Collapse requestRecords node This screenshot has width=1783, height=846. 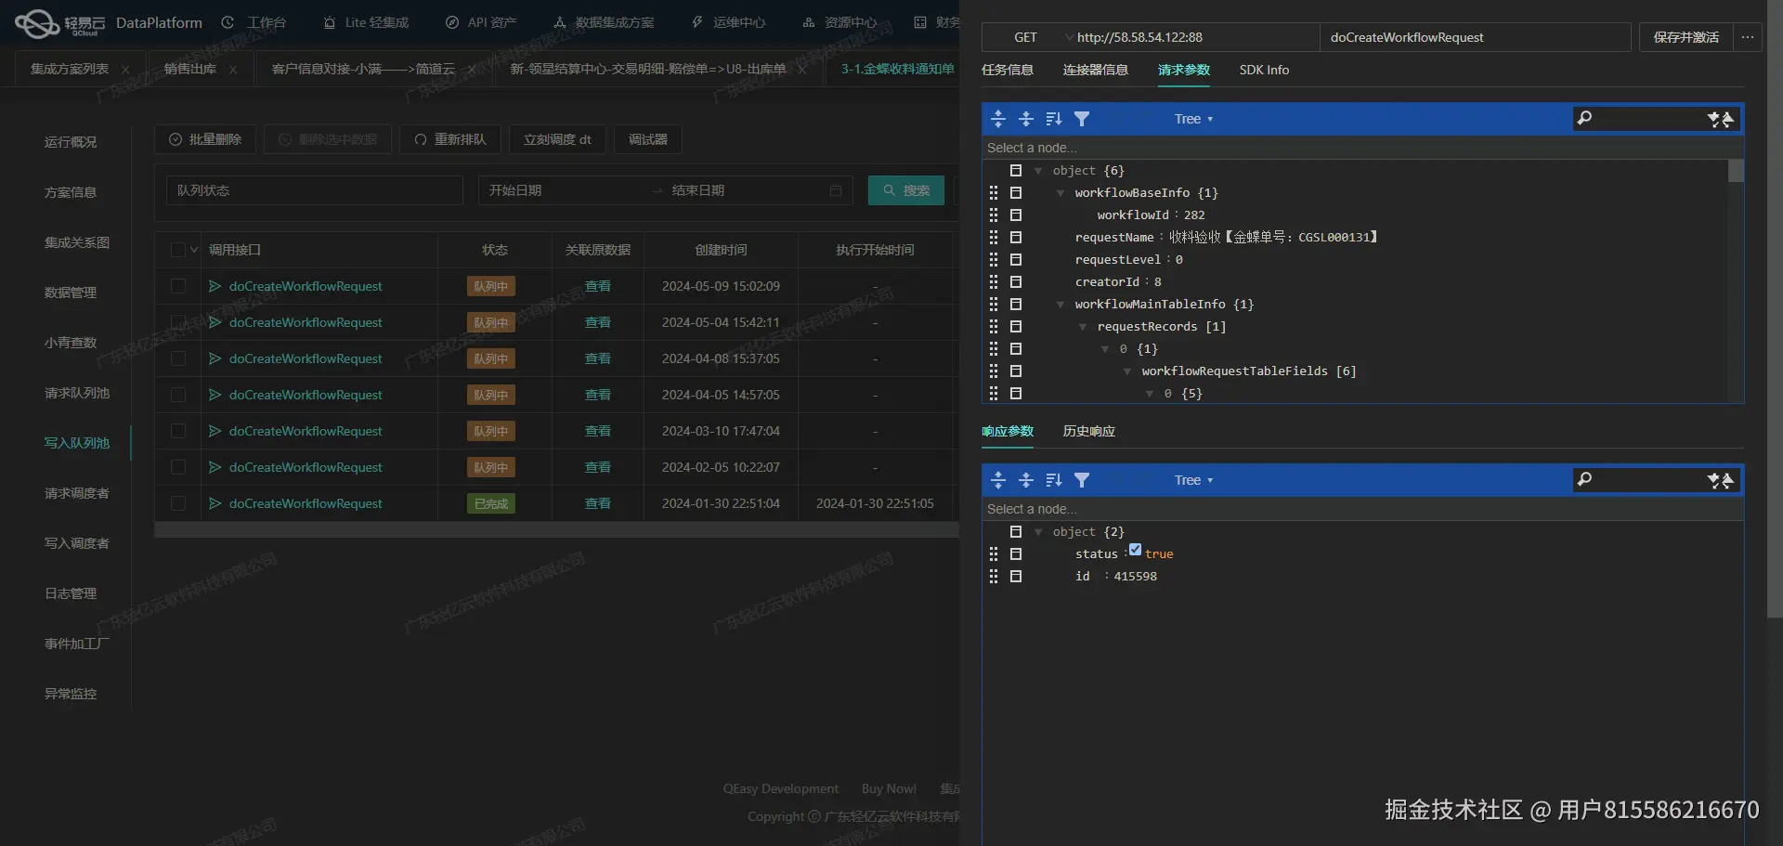(x=1083, y=327)
